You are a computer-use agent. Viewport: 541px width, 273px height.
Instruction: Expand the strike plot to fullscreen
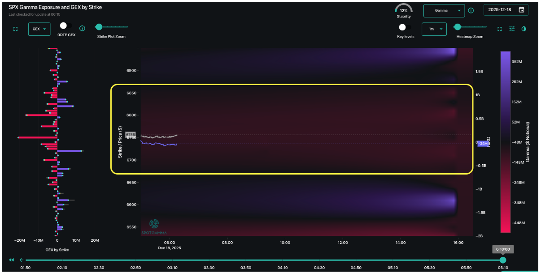tap(15, 29)
